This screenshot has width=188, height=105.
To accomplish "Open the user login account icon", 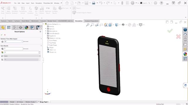I will tap(155, 3).
